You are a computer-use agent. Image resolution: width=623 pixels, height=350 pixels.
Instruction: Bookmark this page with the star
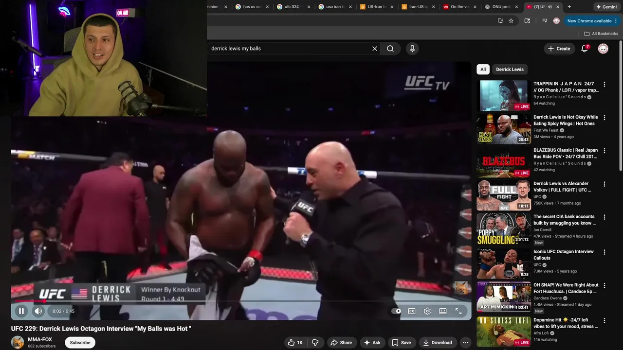[511, 21]
